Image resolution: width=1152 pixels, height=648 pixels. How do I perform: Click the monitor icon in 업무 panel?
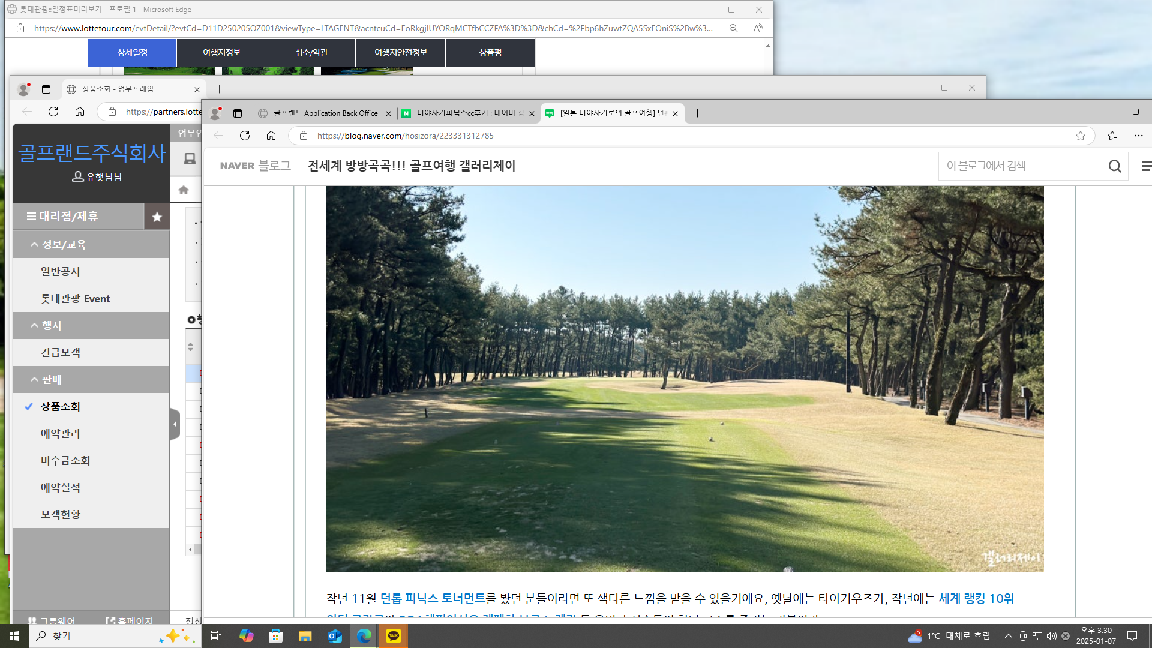click(190, 158)
